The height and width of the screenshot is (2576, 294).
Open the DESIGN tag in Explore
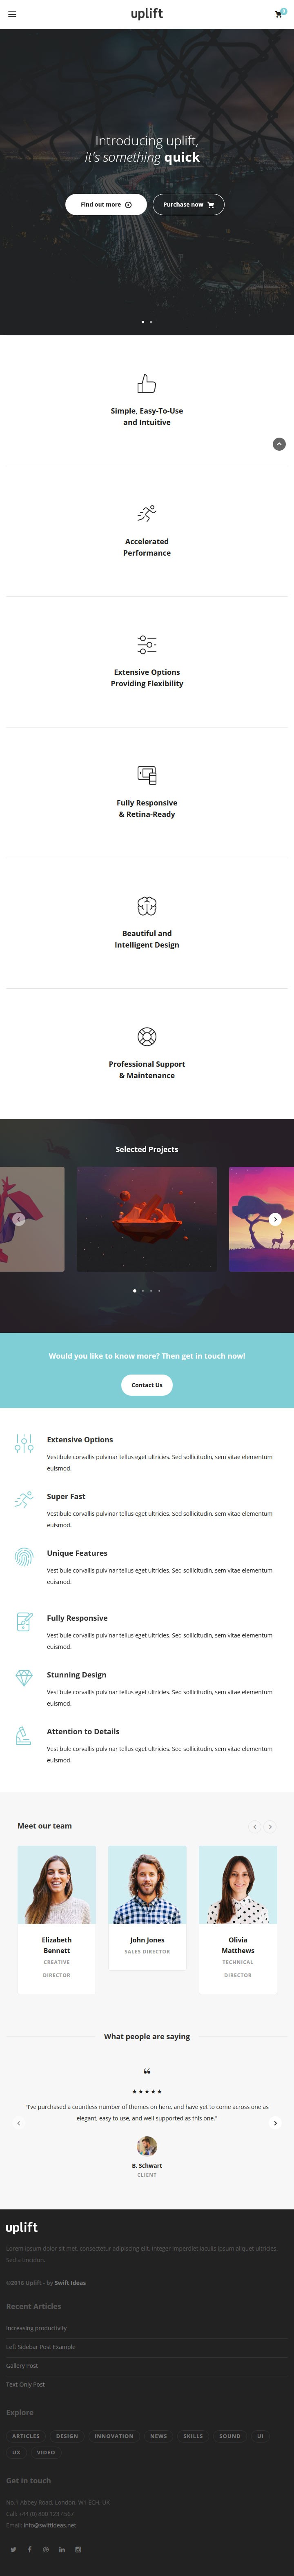[67, 2436]
